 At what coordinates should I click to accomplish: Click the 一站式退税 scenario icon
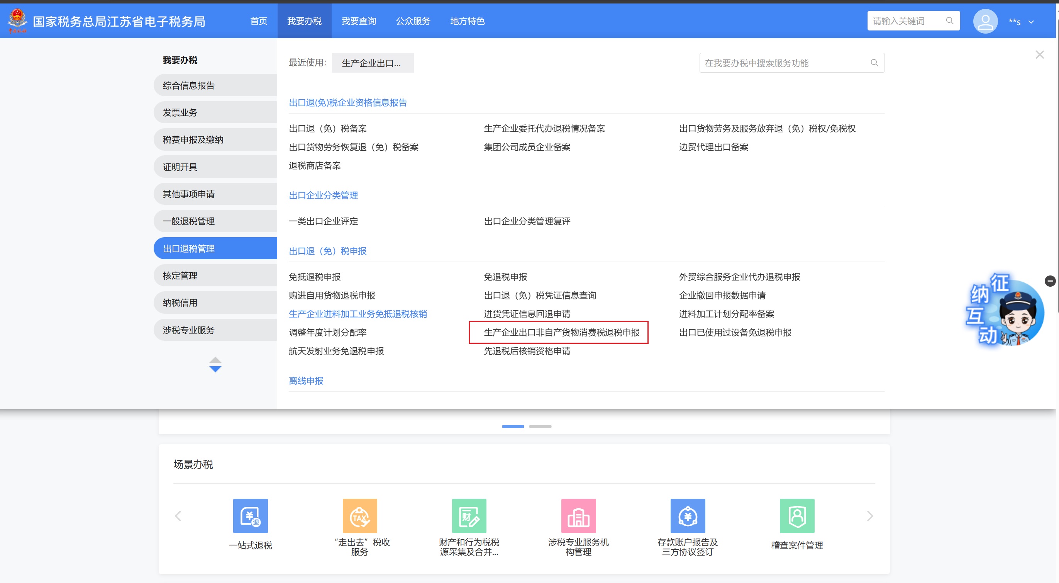250,515
